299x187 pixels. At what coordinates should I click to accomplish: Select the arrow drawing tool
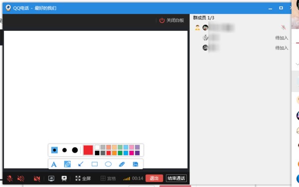point(81,164)
